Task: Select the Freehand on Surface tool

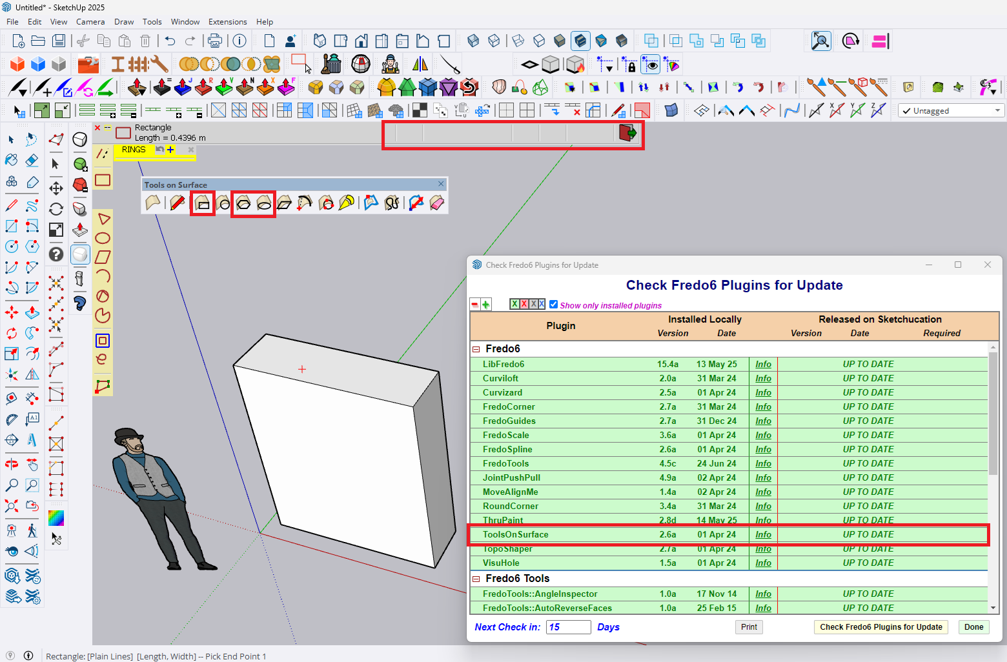Action: 392,203
